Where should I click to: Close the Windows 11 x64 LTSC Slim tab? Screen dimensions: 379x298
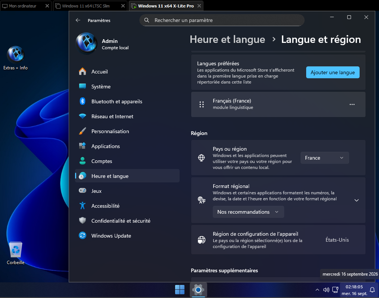(x=123, y=6)
